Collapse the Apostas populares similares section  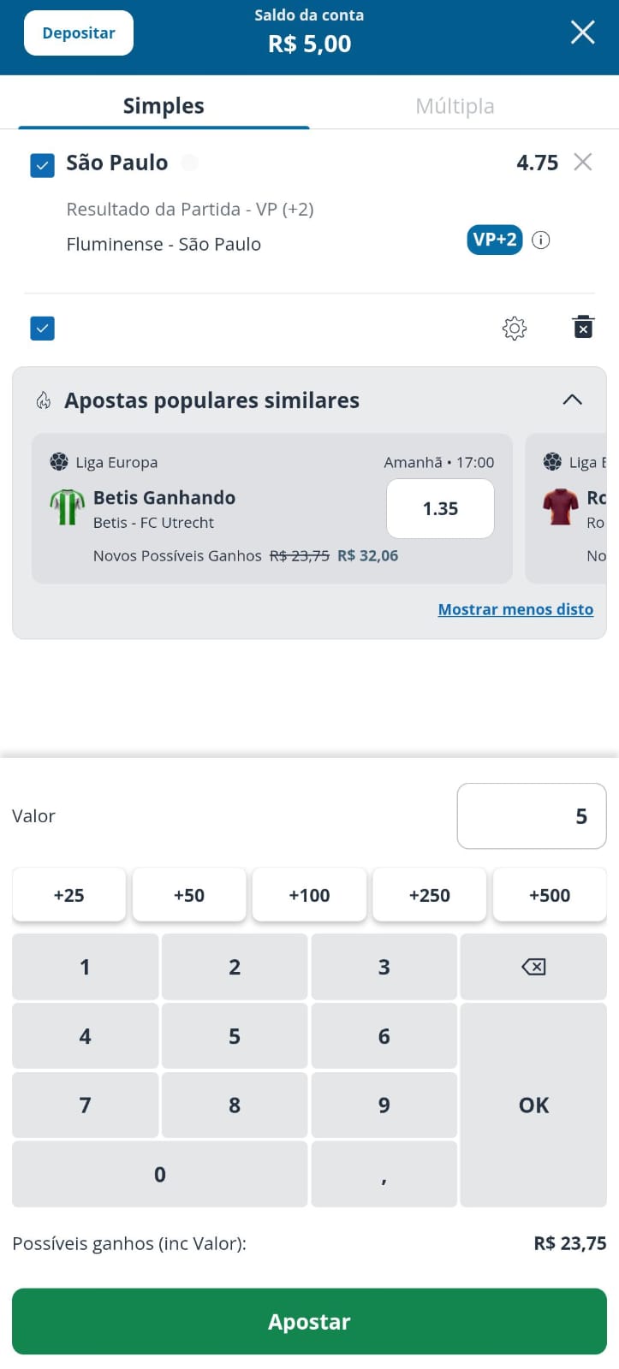572,400
